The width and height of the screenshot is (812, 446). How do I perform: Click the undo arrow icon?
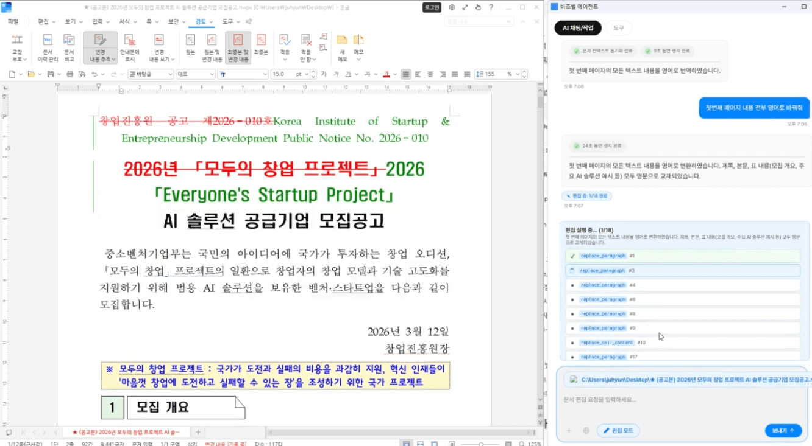pos(94,74)
